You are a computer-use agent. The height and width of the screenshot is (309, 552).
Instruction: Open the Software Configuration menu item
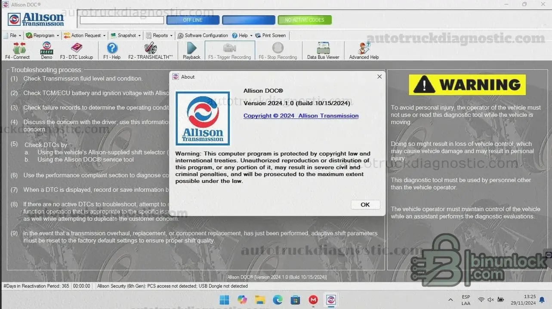pyautogui.click(x=203, y=36)
